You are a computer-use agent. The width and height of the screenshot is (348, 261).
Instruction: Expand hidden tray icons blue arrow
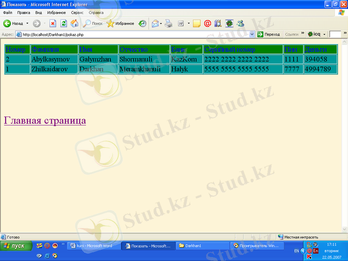click(x=303, y=251)
